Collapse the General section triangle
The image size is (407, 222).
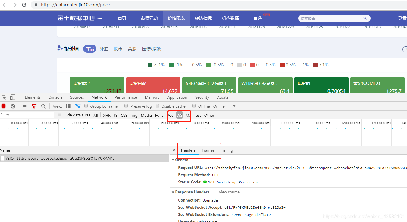tap(173, 160)
